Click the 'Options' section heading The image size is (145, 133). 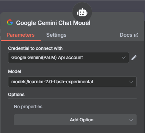coord(16,95)
